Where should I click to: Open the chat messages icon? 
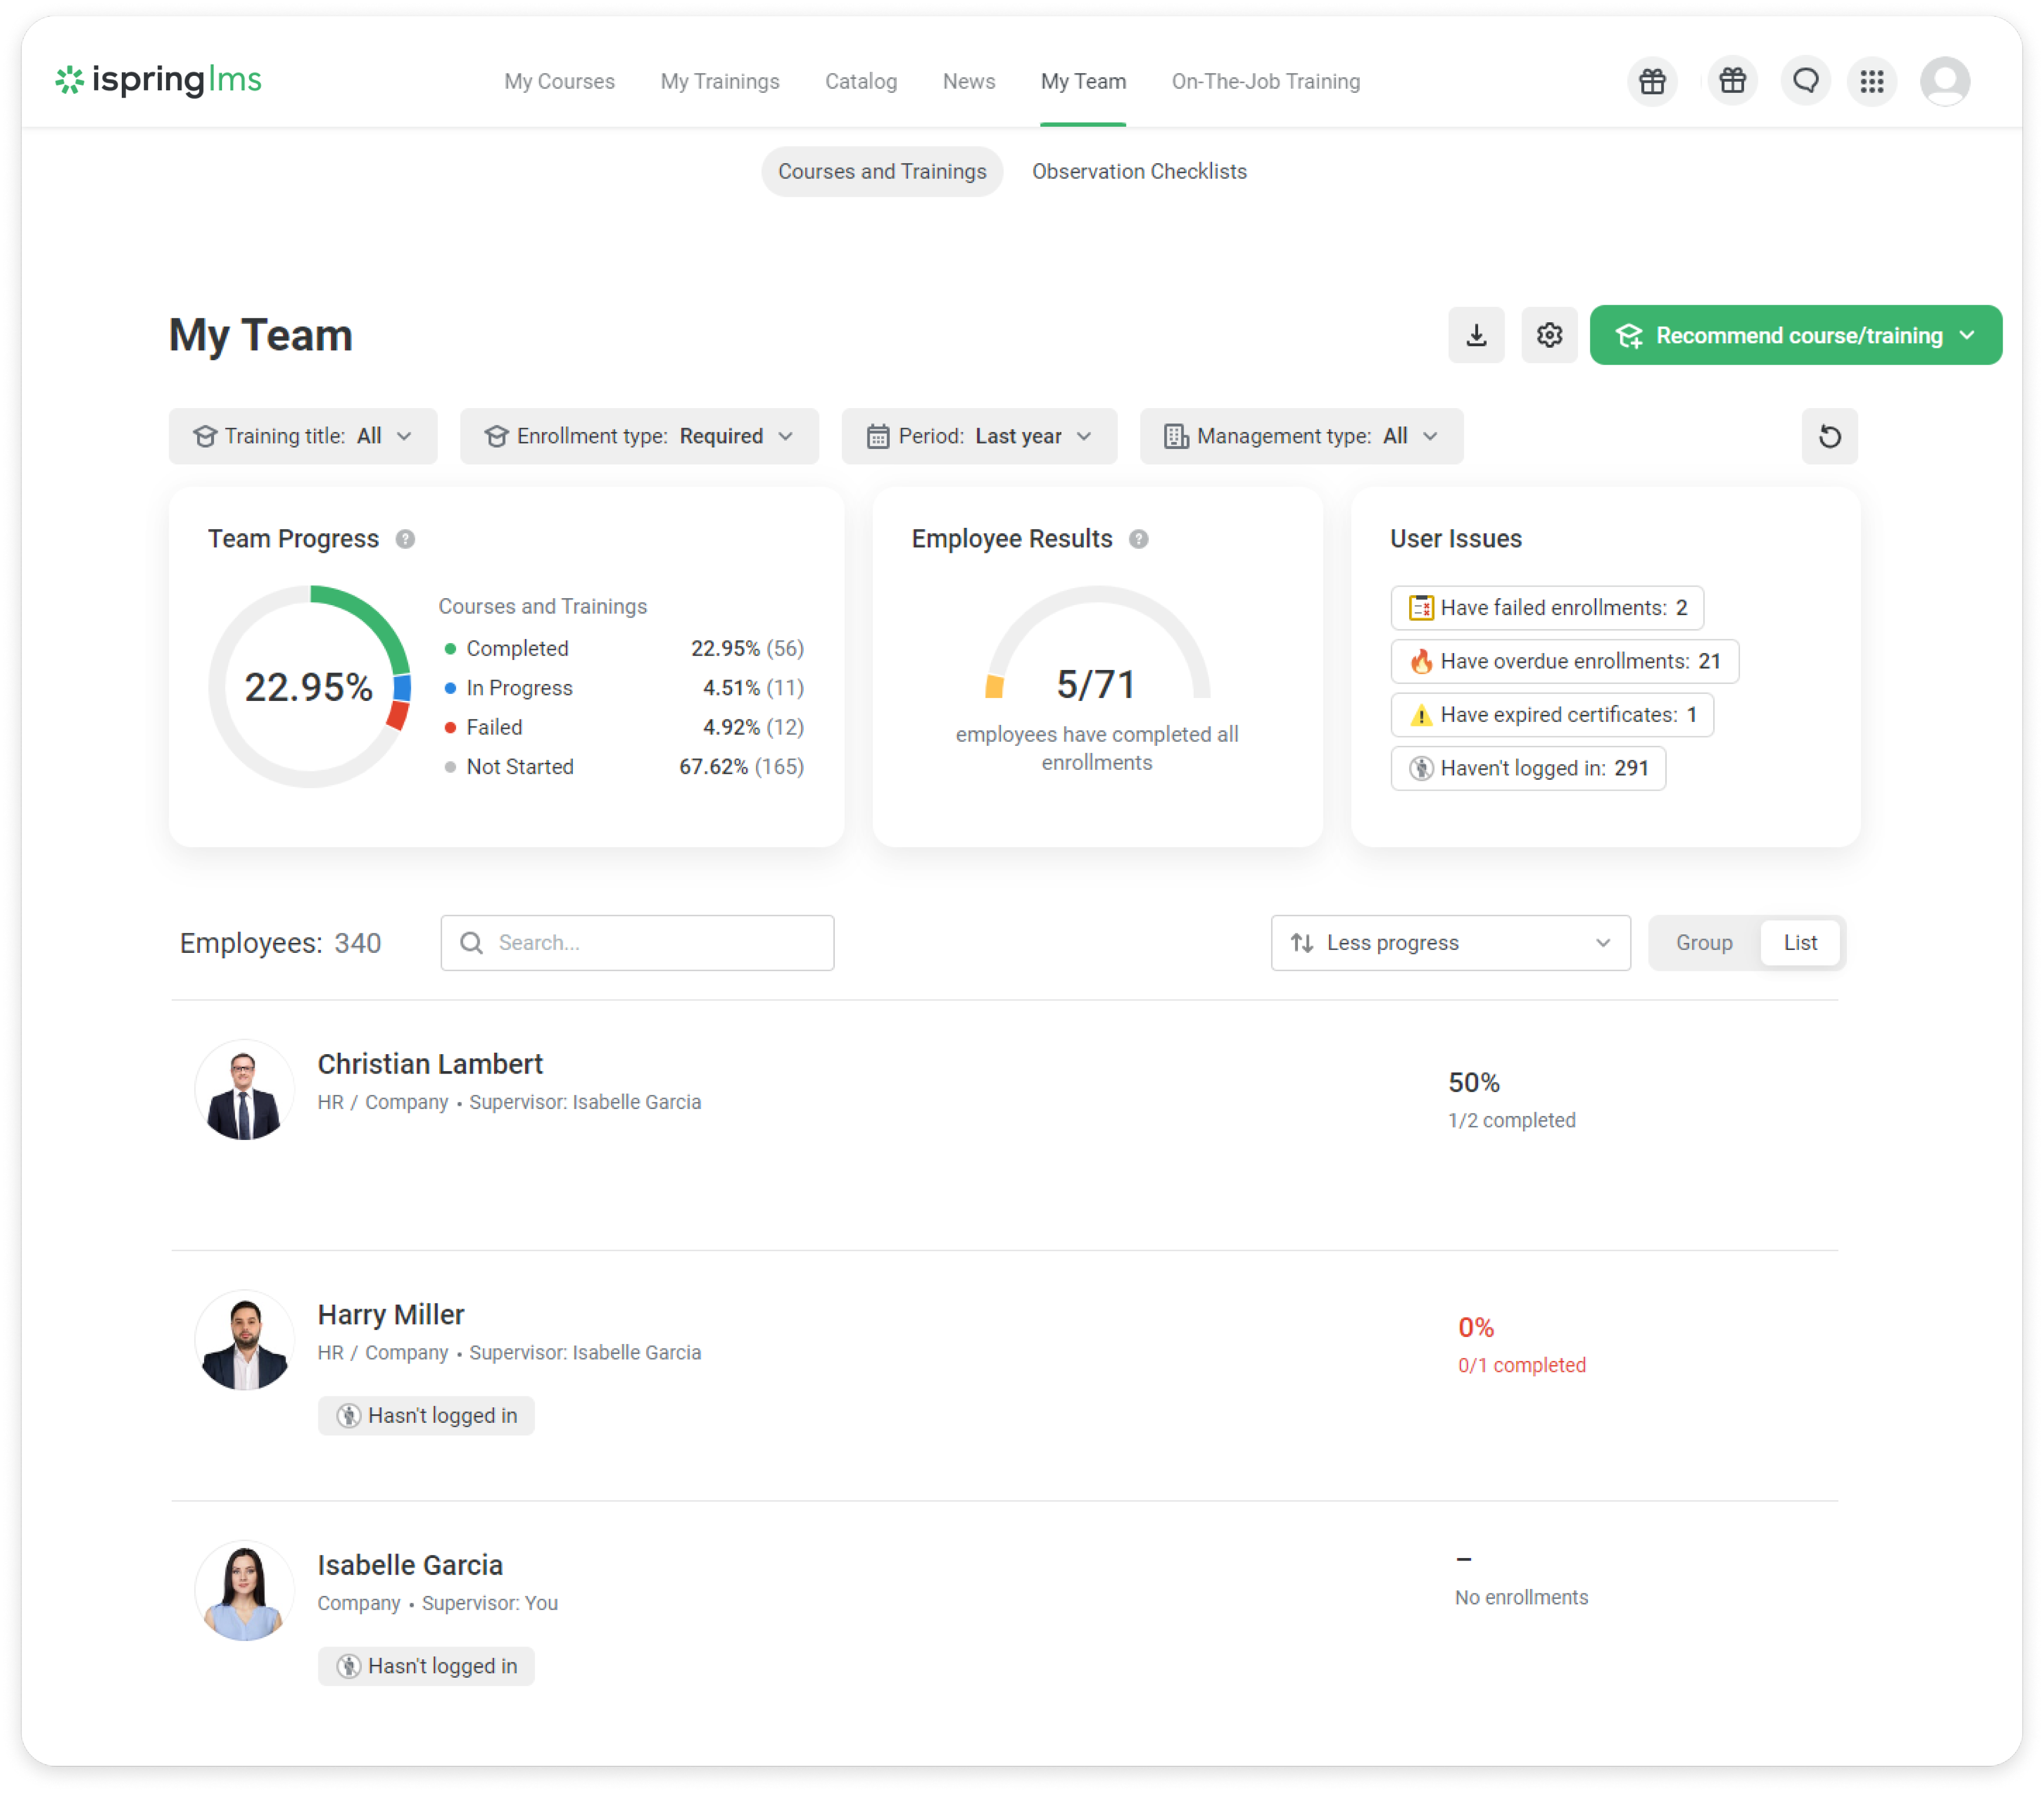(1805, 81)
